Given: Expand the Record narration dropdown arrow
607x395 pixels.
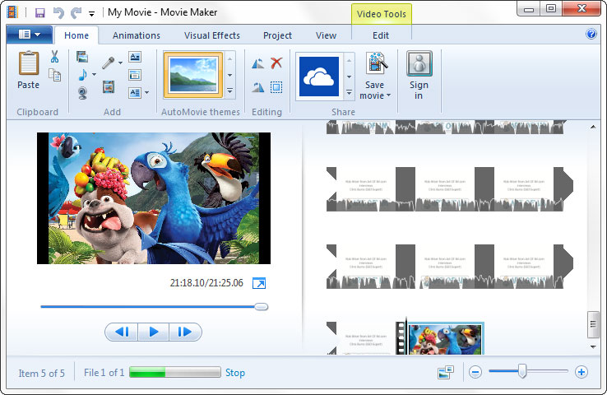Looking at the screenshot, I should tap(120, 63).
